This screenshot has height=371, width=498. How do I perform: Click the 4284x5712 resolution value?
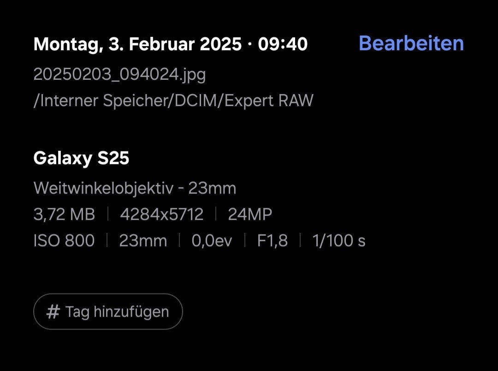tap(161, 214)
